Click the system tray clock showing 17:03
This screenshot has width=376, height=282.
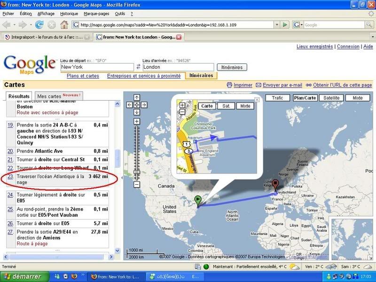point(366,277)
